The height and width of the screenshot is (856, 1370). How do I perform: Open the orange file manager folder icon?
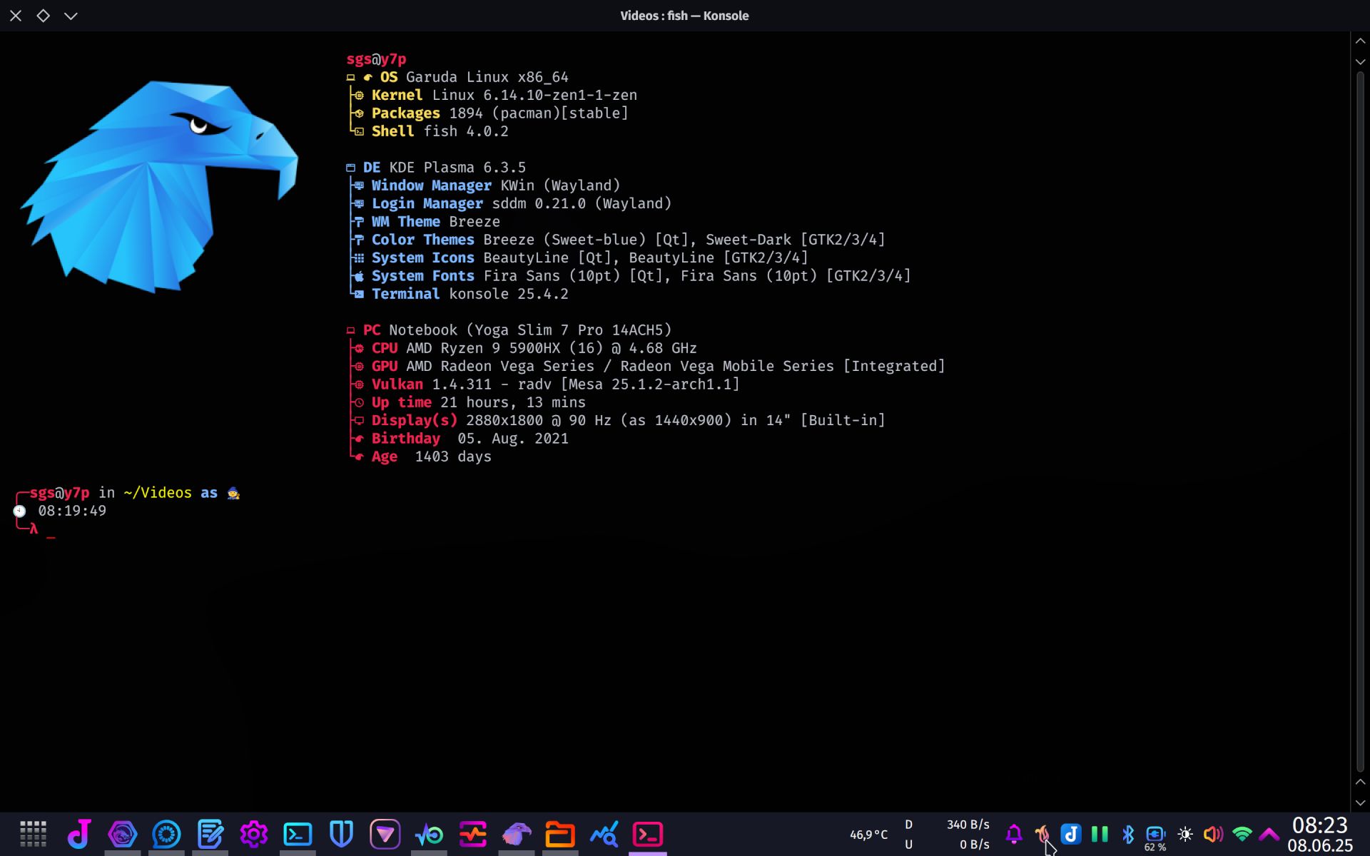(560, 834)
